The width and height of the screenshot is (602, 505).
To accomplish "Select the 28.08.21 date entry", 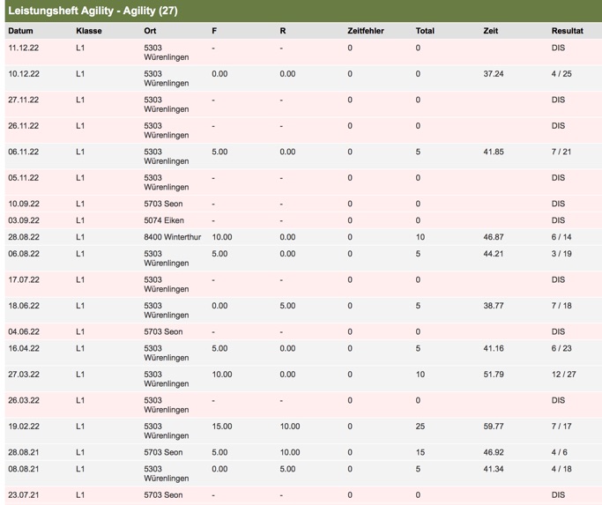I will coord(24,452).
